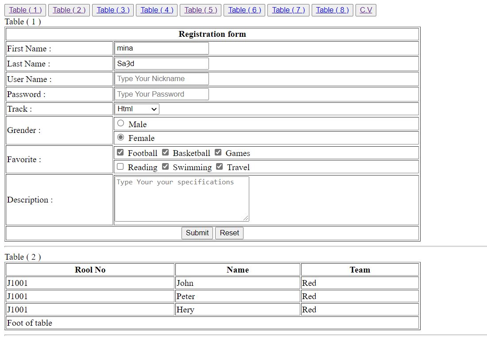The height and width of the screenshot is (339, 487).
Task: Select the Female radio button
Action: tap(121, 137)
